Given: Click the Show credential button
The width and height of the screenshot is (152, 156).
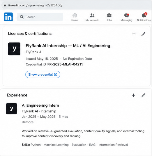Looking at the screenshot, I should point(43,74).
